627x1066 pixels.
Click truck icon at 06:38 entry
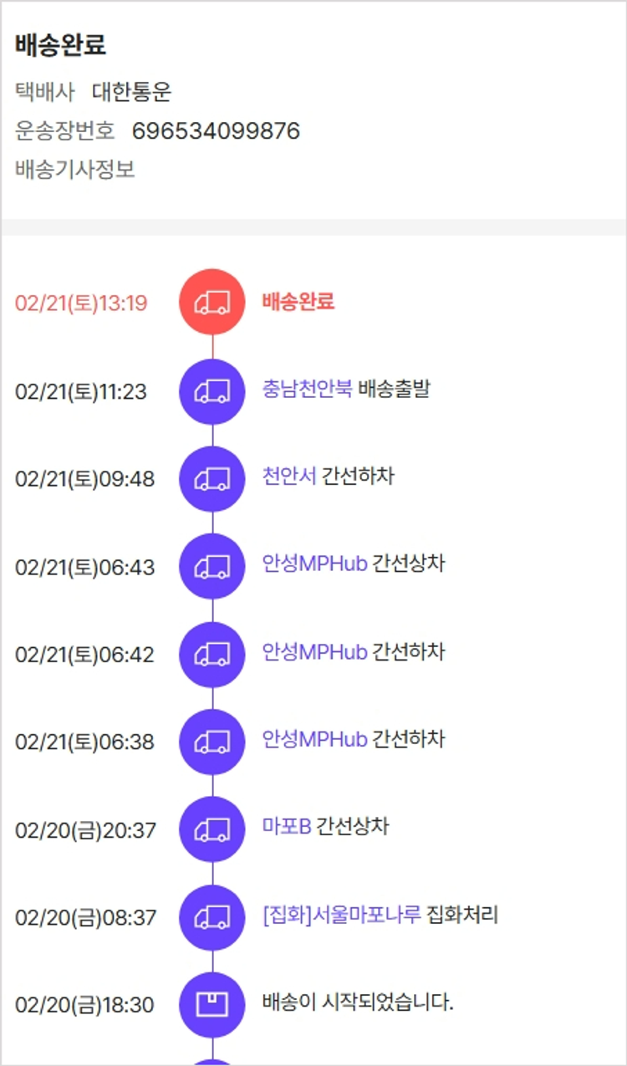pyautogui.click(x=212, y=742)
